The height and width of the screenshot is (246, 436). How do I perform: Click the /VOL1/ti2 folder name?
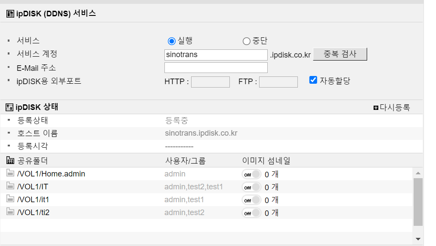point(33,213)
